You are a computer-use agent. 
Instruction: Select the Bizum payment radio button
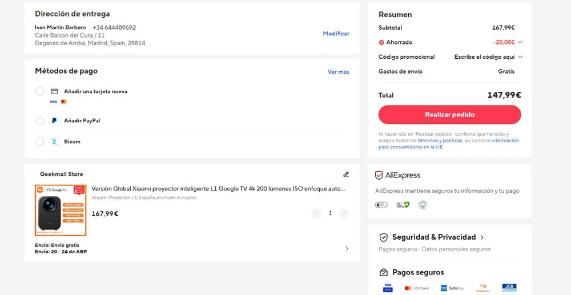(40, 142)
